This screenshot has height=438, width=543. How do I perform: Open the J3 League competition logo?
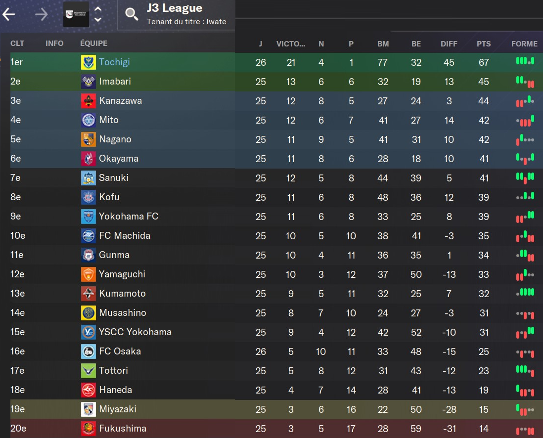(76, 14)
